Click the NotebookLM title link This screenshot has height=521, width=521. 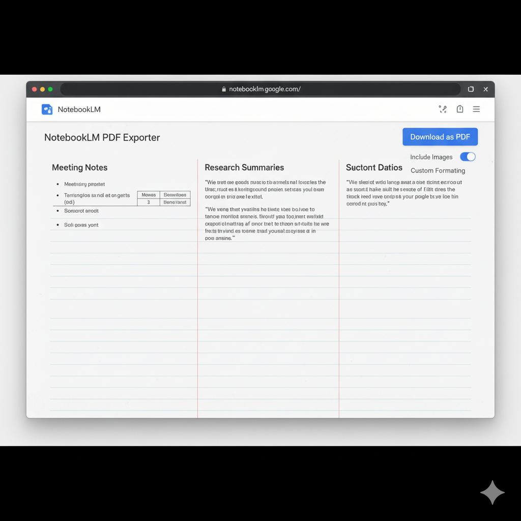coord(79,109)
